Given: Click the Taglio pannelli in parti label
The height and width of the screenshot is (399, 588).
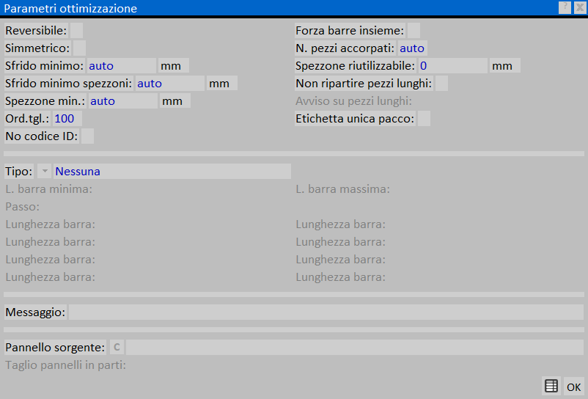Looking at the screenshot, I should [66, 365].
